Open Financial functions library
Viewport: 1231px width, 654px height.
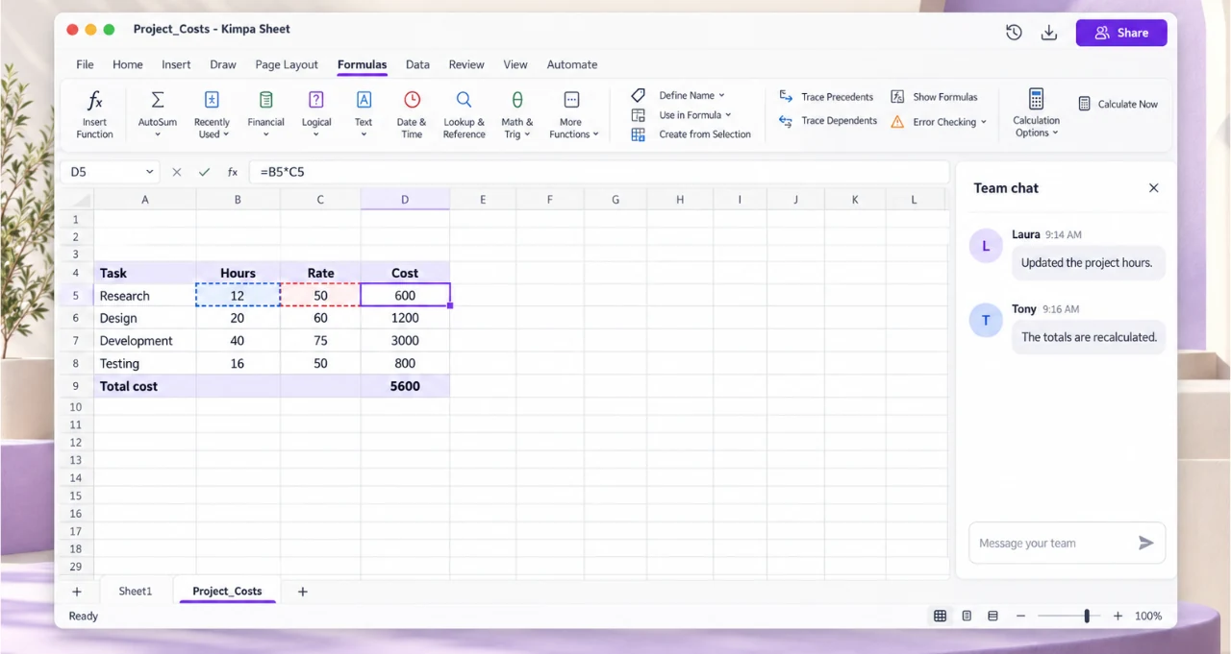[x=265, y=114]
